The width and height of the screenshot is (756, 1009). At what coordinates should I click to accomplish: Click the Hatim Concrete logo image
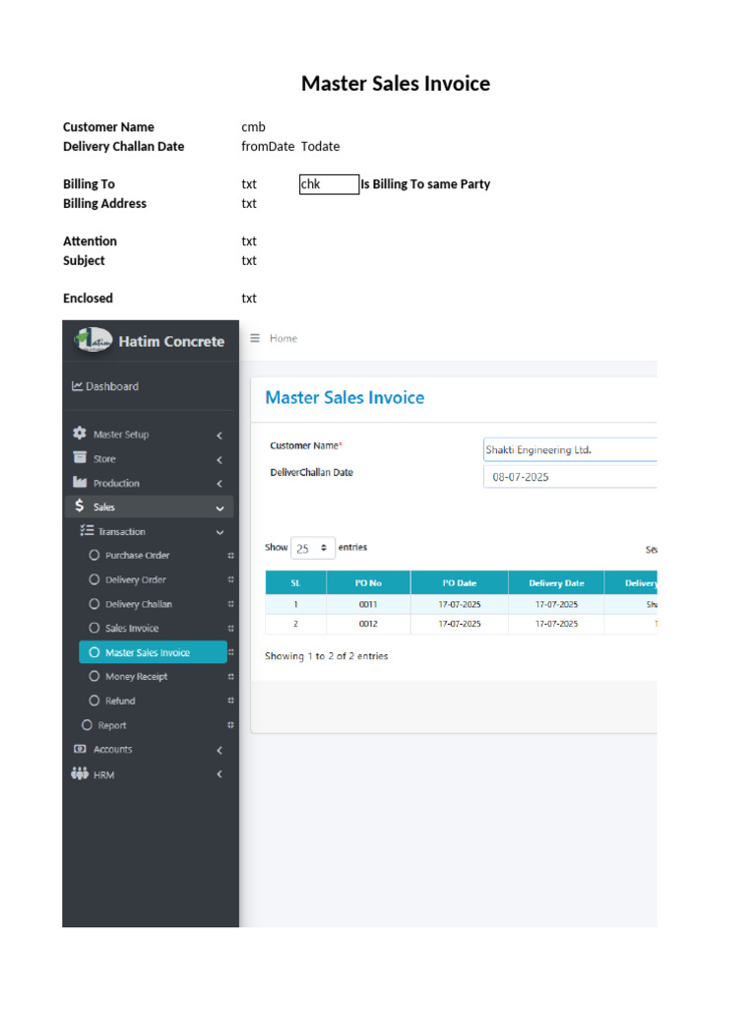point(94,340)
